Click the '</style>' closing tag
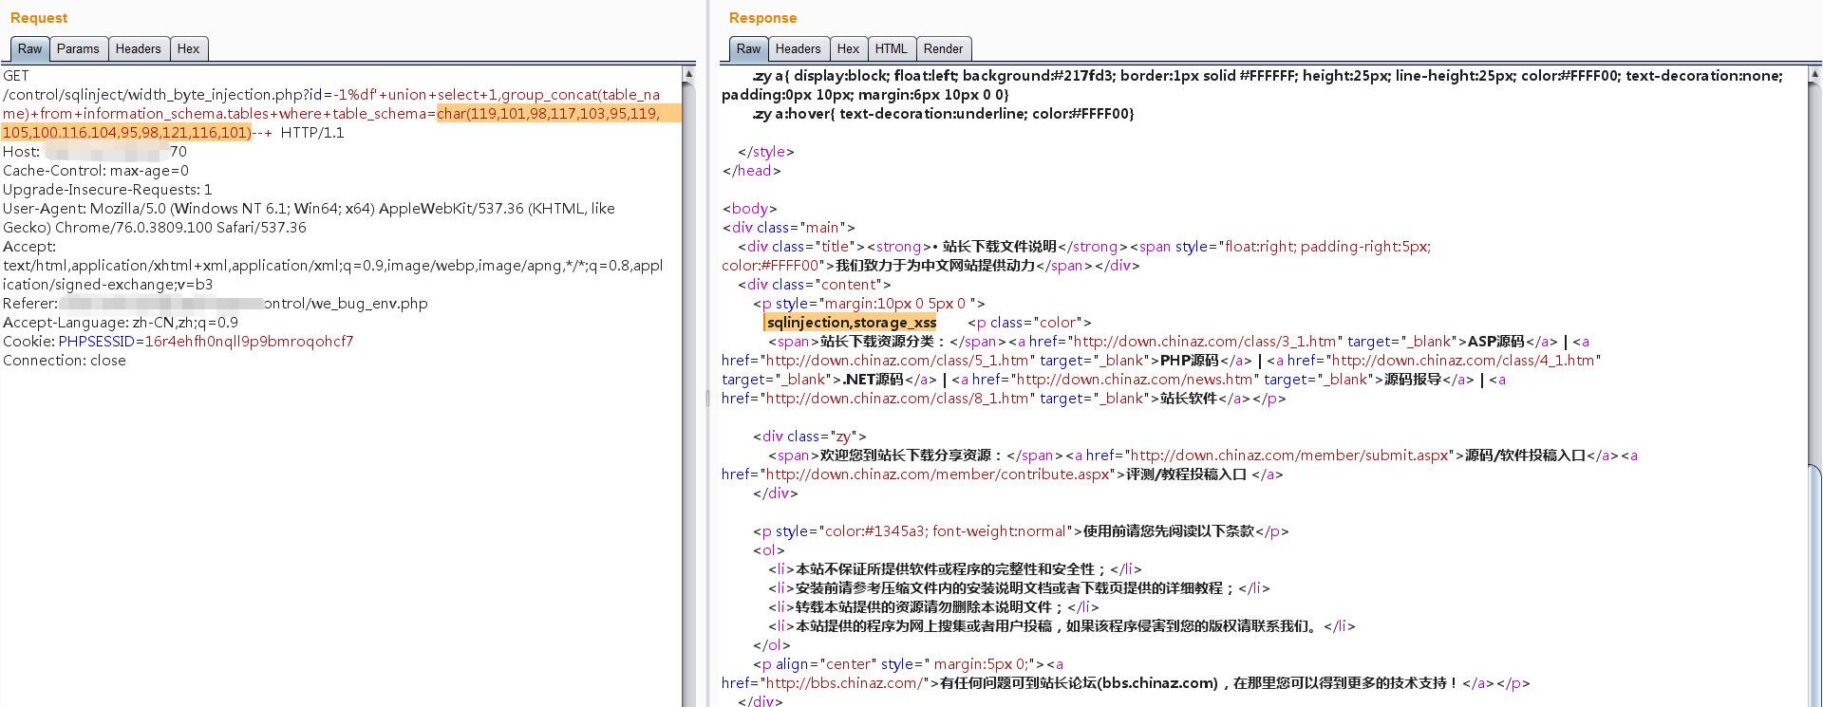 pos(766,152)
